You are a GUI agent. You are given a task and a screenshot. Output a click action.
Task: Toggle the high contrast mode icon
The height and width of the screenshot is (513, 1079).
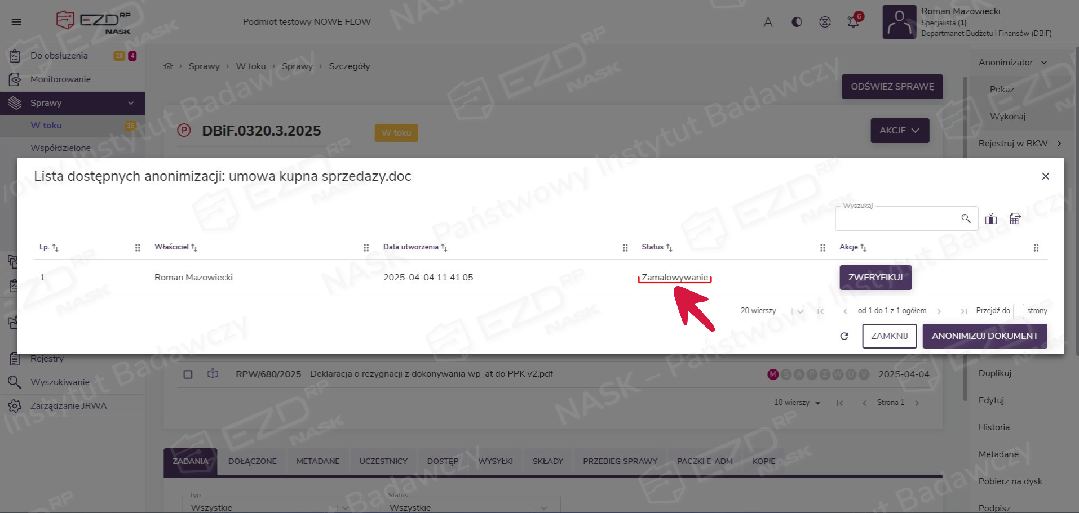coord(797,22)
